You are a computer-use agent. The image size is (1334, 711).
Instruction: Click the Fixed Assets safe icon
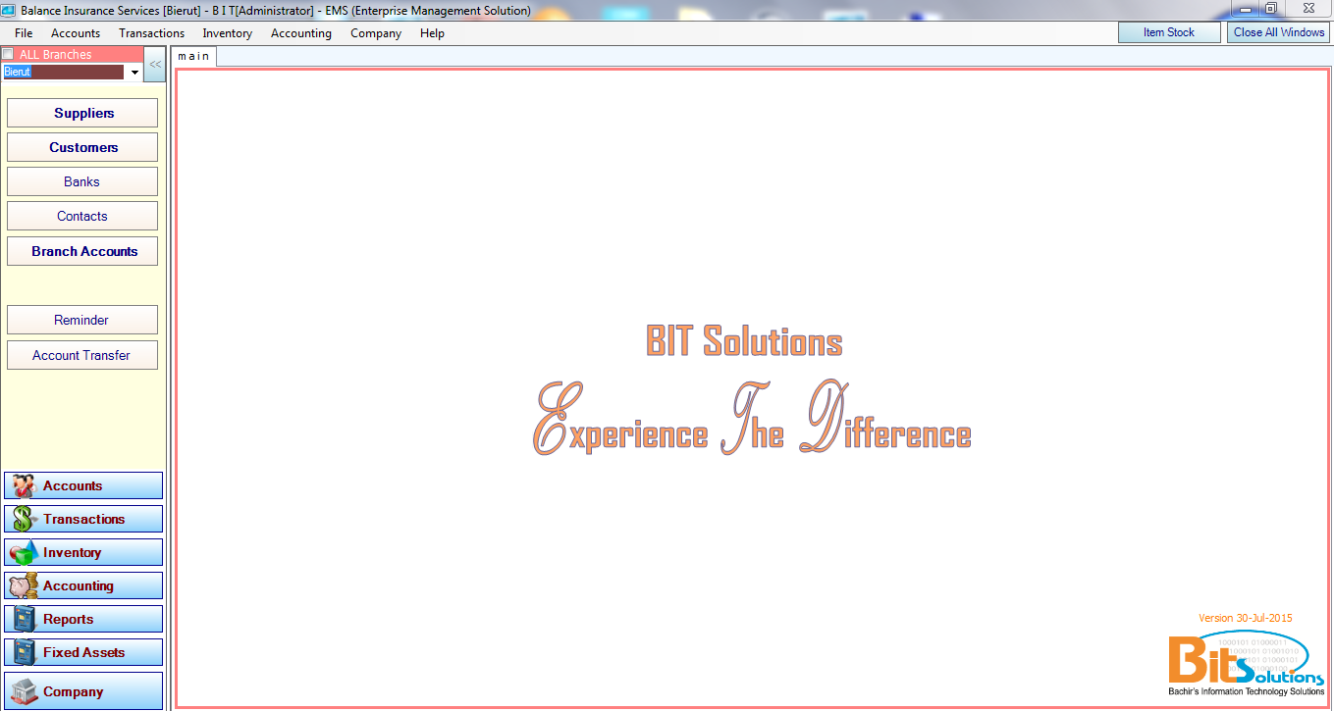point(25,652)
